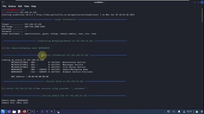
Task: Click the display tray icon
Action: click(x=169, y=111)
